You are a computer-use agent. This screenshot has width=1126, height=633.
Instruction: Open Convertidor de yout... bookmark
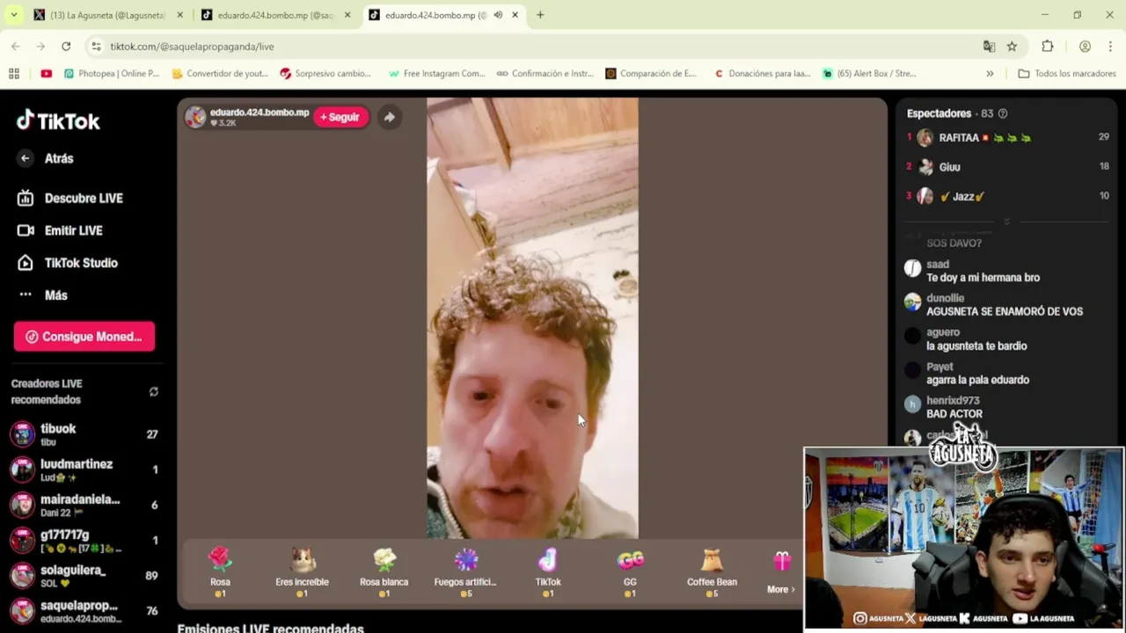click(x=220, y=74)
